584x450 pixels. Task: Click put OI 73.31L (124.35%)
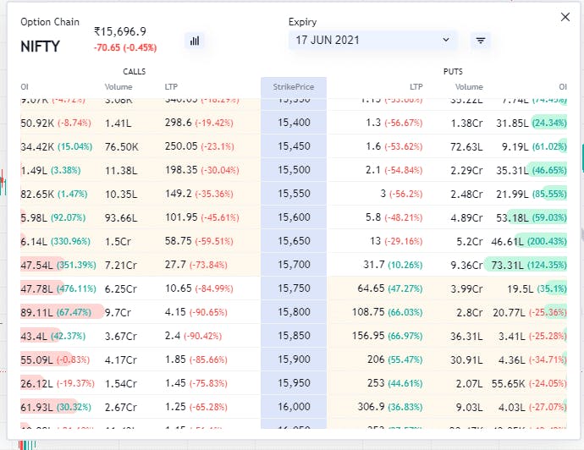(529, 265)
